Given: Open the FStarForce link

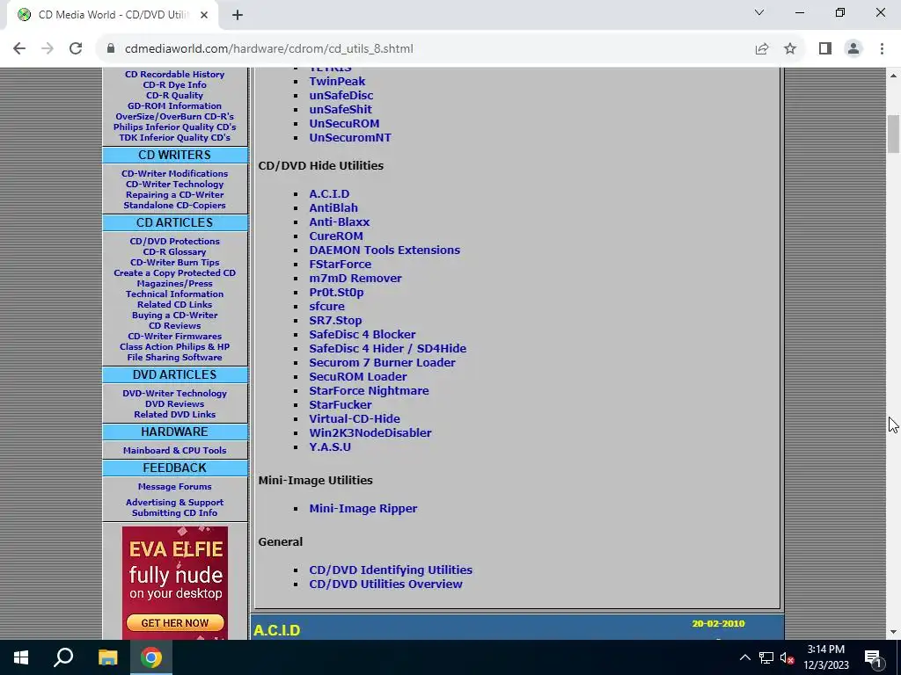Looking at the screenshot, I should 341,264.
